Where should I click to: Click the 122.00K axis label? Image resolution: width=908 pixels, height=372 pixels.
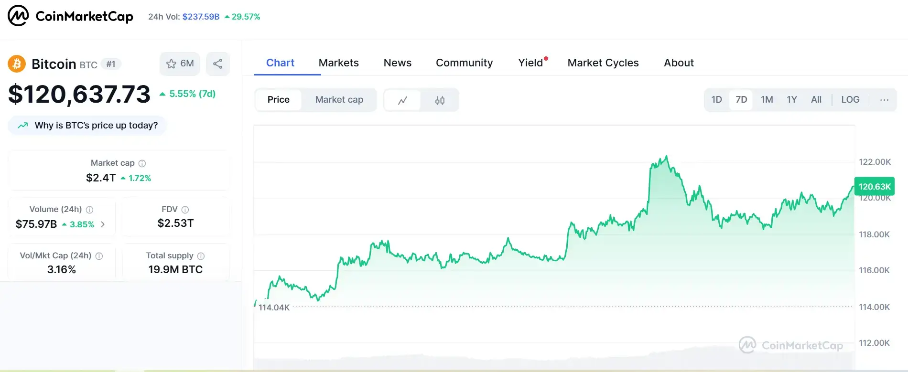point(875,162)
